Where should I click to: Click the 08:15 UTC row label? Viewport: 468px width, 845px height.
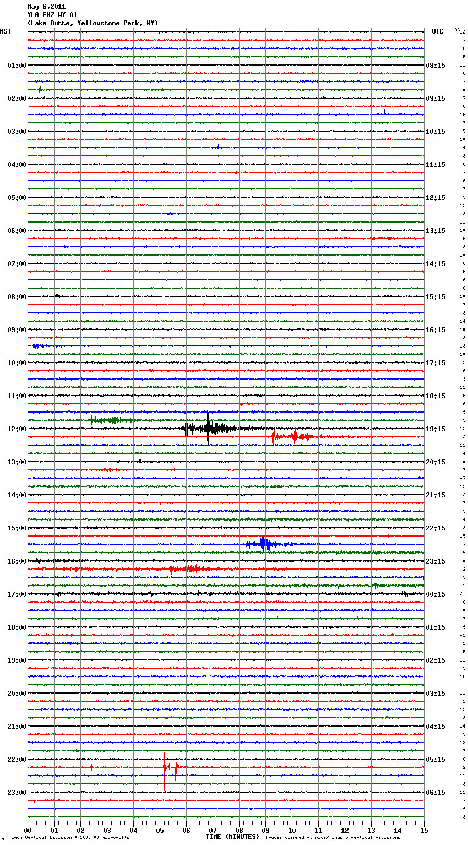pos(436,66)
